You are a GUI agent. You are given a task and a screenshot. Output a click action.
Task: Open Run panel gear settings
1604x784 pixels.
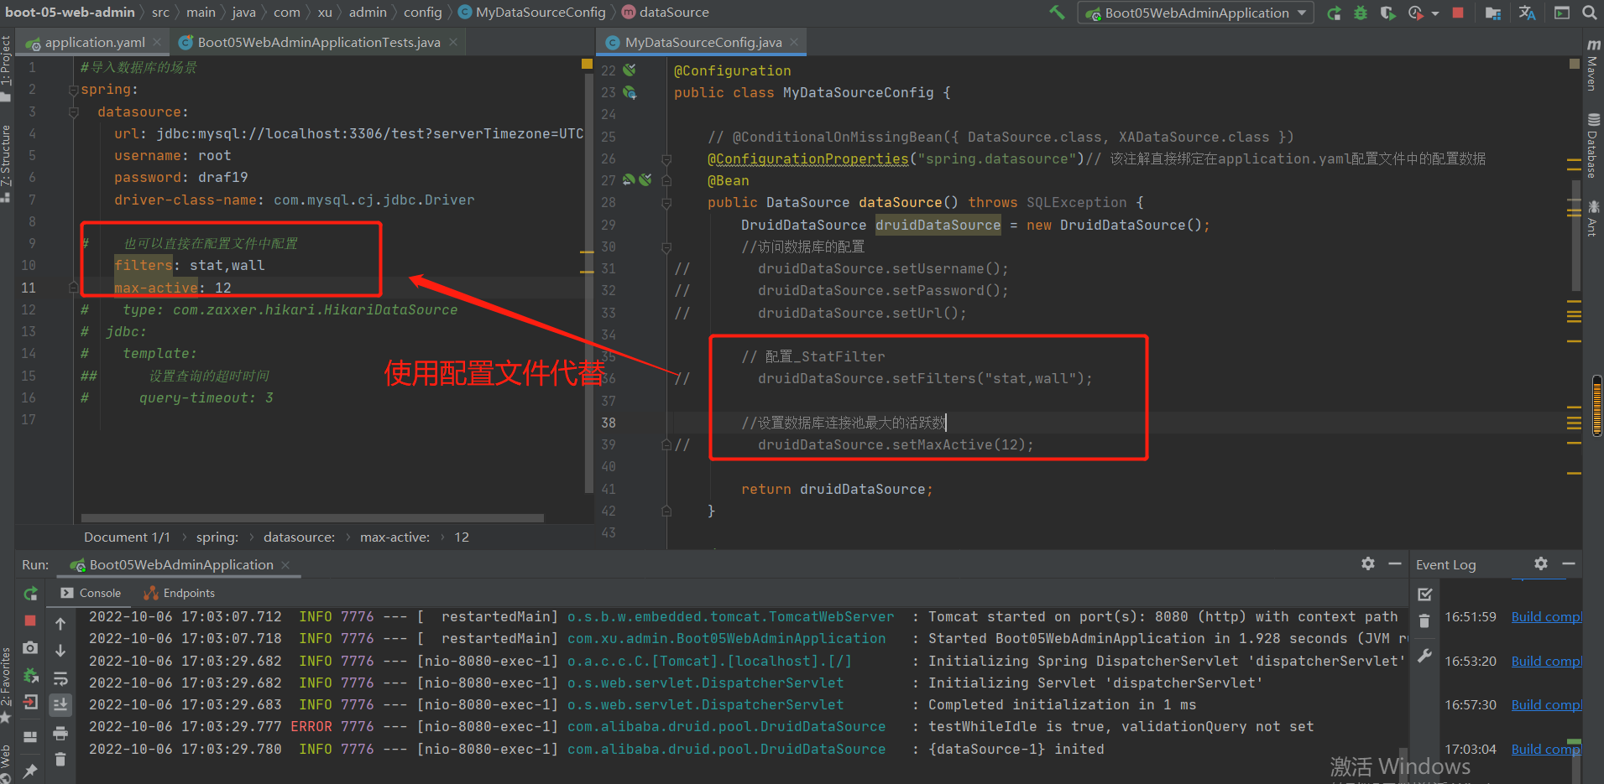point(1368,564)
